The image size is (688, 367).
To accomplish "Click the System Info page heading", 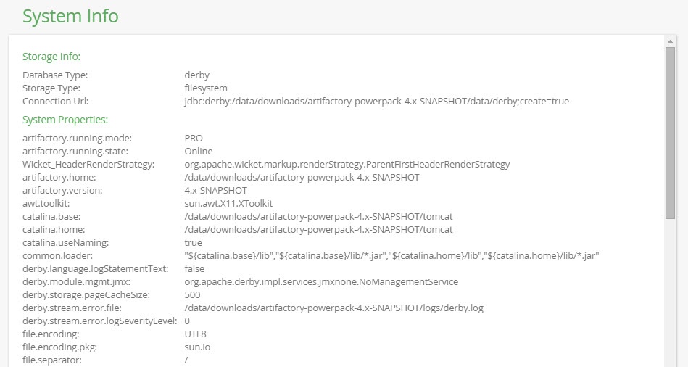I will pos(70,16).
